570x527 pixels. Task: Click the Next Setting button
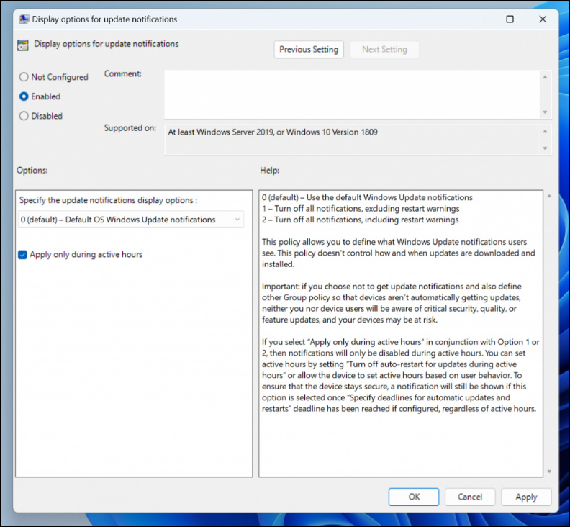click(384, 50)
